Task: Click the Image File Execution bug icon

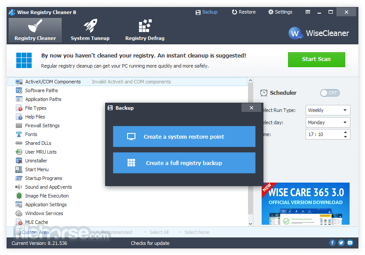Action: click(19, 196)
